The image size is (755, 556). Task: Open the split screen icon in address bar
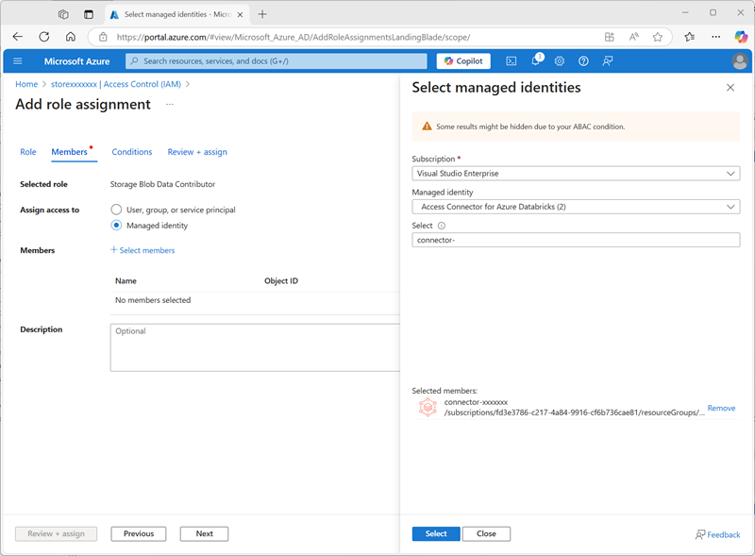610,37
